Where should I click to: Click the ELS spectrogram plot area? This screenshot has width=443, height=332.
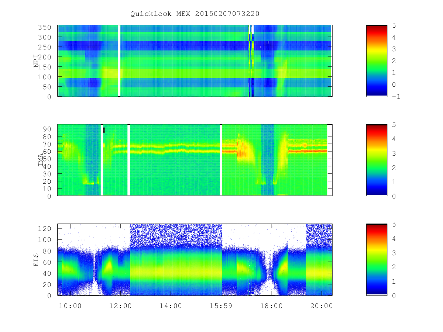[195, 260]
